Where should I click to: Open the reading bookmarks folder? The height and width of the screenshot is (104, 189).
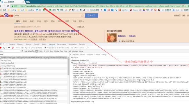pos(30,10)
